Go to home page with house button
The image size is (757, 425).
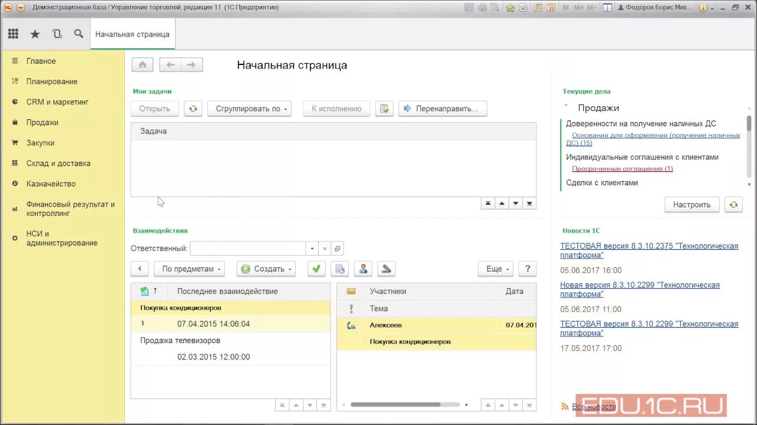pos(143,65)
